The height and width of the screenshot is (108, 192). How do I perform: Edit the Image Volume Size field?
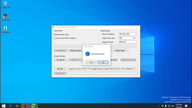pyautogui.click(x=126, y=38)
